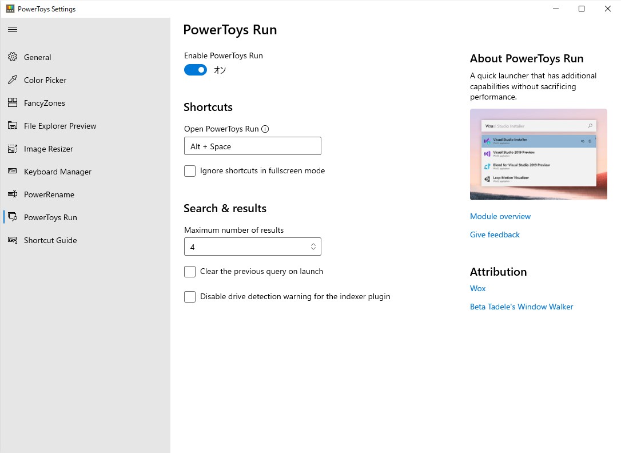The image size is (621, 453).
Task: Click the Open PowerToys Run info icon
Action: (x=265, y=129)
